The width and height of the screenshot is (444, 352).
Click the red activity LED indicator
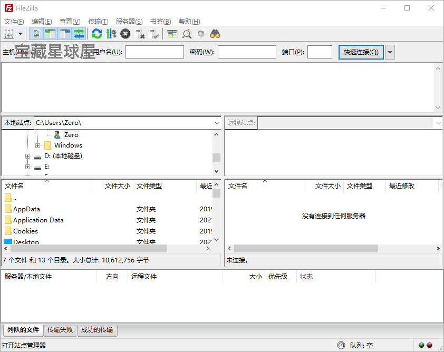click(x=429, y=345)
